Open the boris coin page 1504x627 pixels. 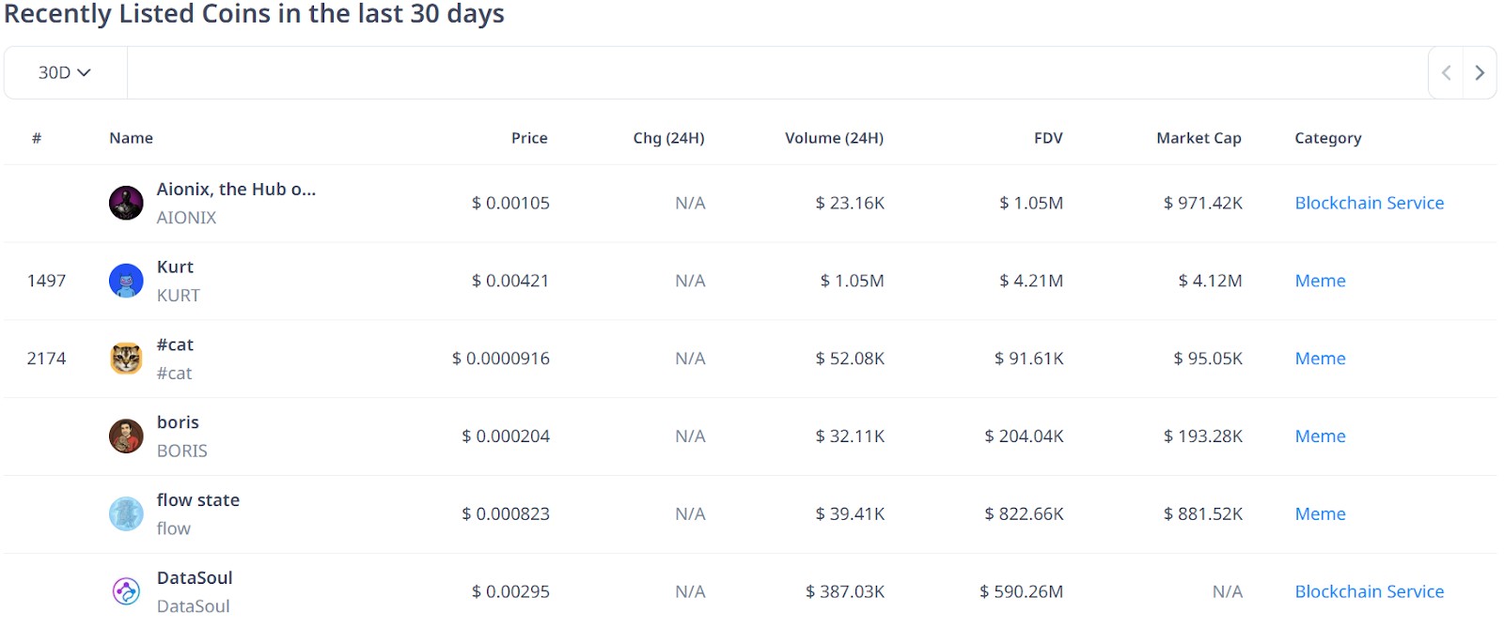(178, 422)
